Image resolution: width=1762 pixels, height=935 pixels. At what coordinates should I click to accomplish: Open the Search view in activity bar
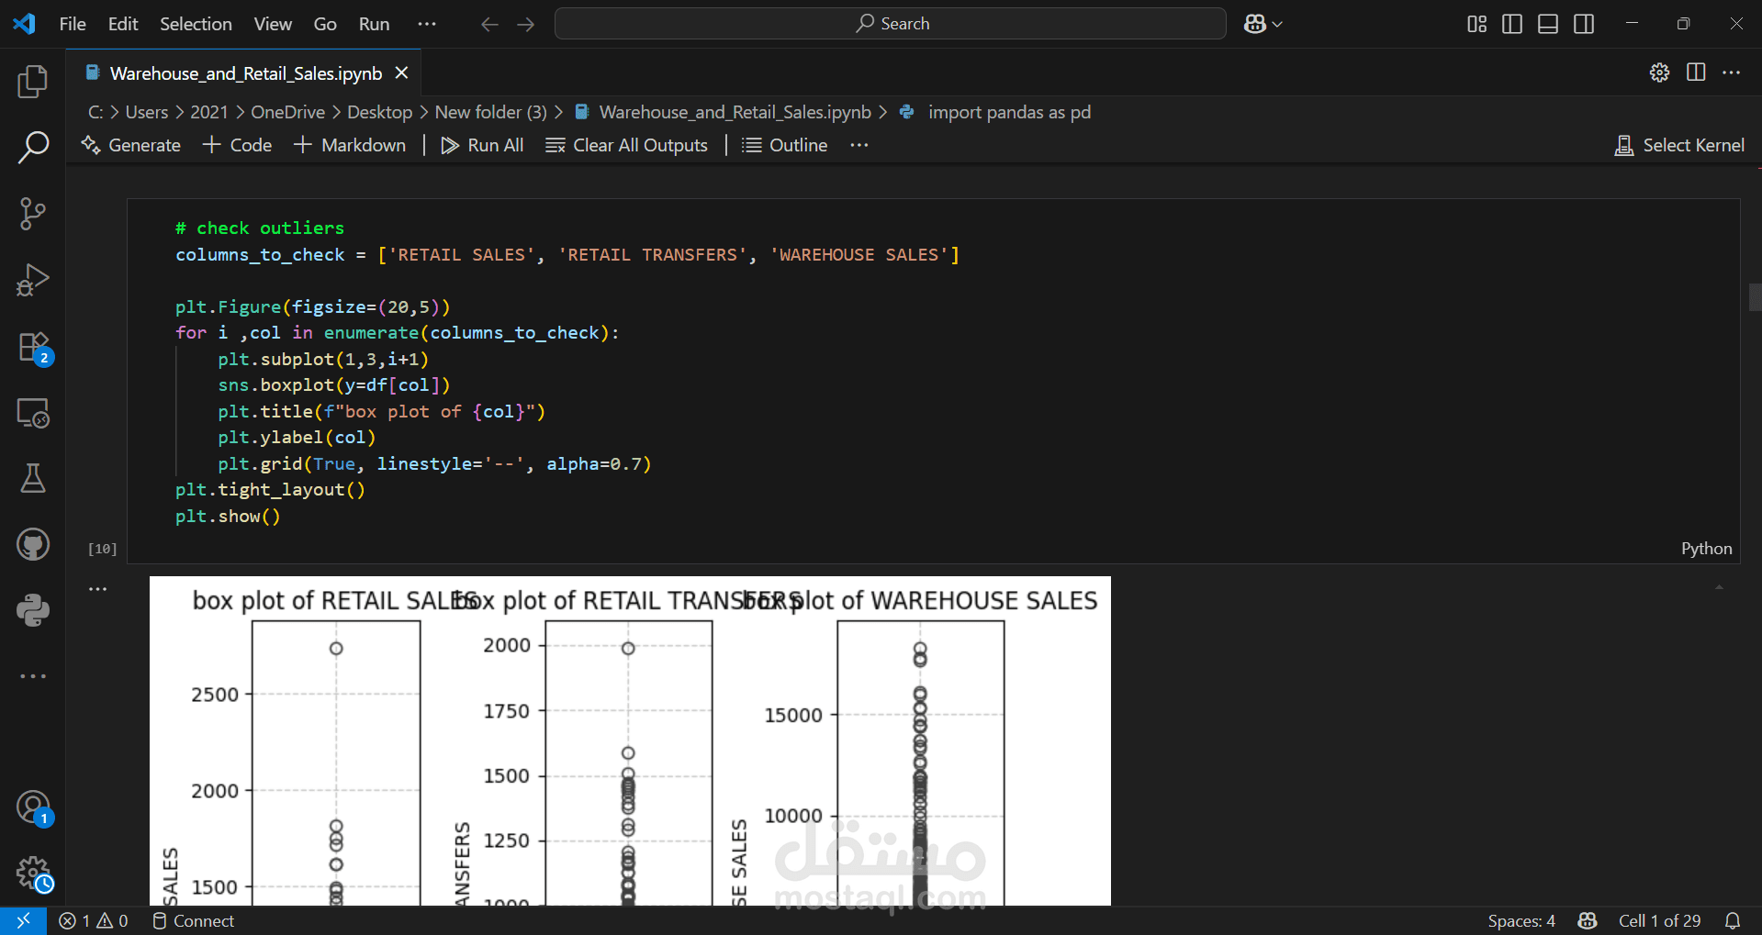click(33, 147)
